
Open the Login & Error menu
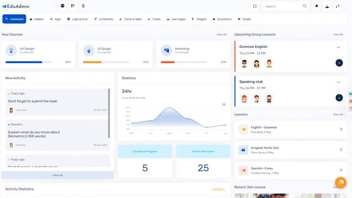click(x=78, y=19)
